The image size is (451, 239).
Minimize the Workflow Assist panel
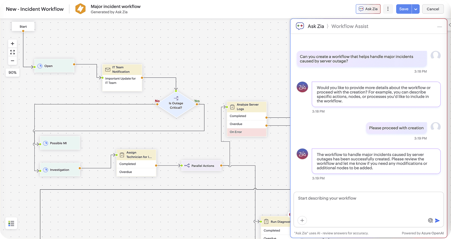(440, 27)
